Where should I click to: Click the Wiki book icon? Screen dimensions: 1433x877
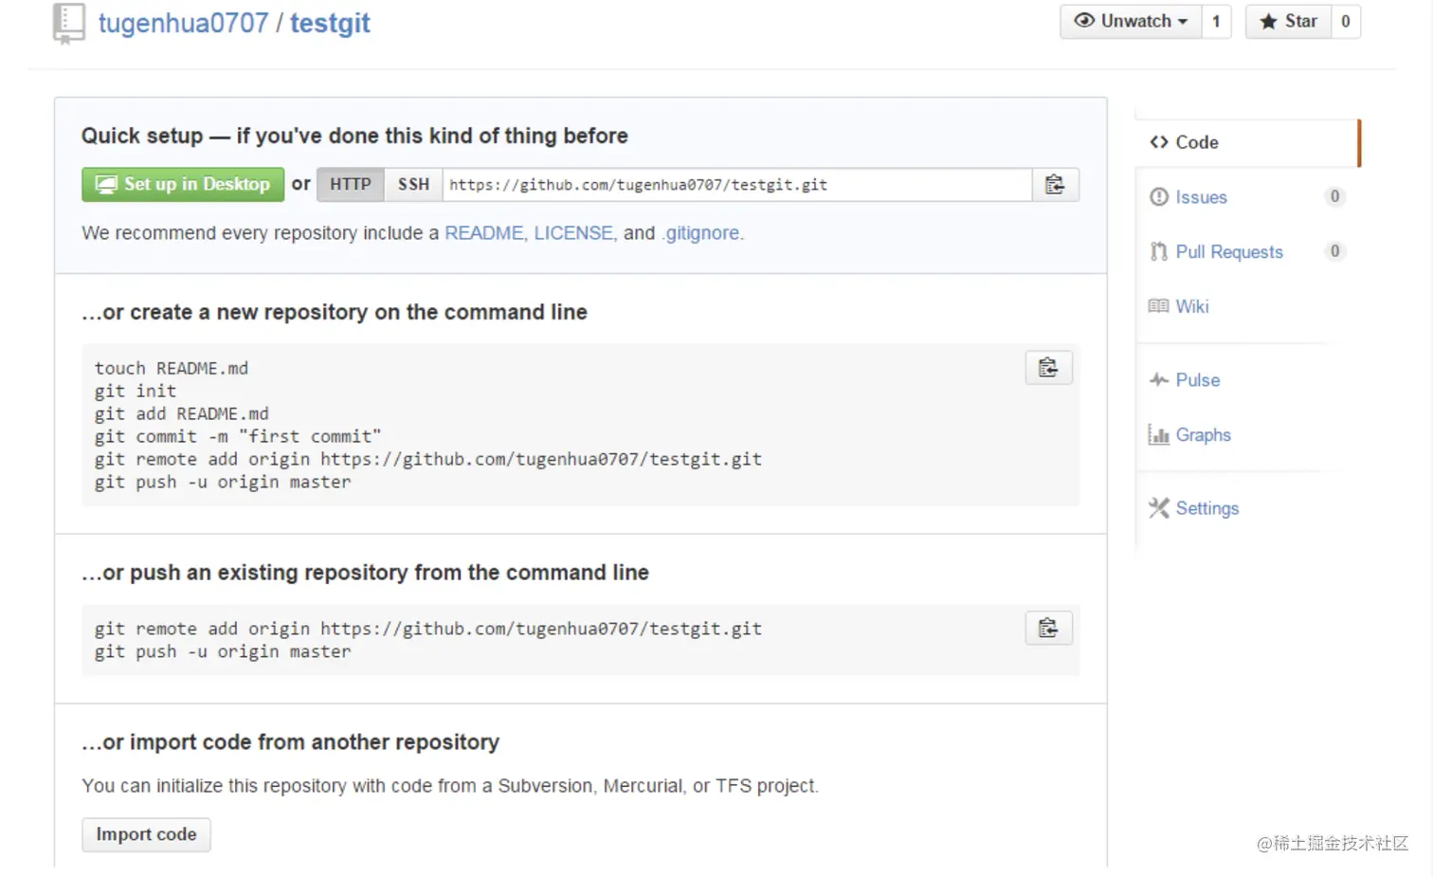point(1158,306)
